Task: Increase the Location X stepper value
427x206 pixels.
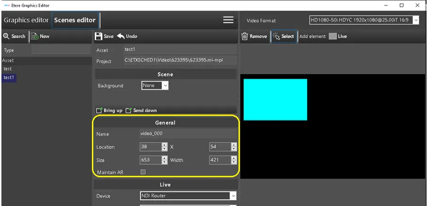Action: coord(164,145)
